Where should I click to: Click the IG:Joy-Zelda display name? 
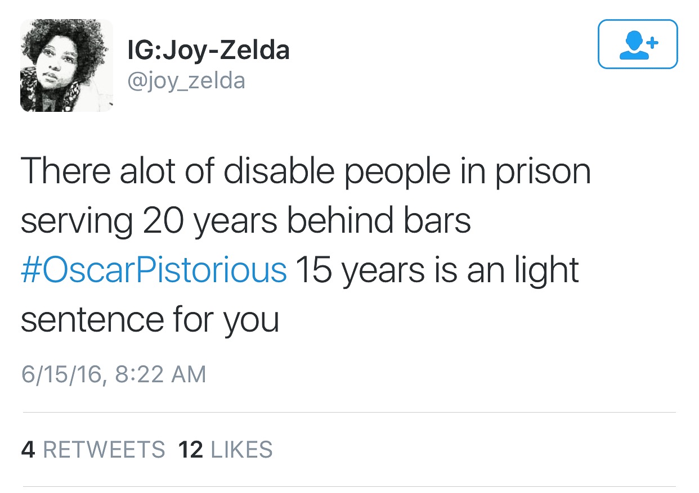pyautogui.click(x=209, y=50)
